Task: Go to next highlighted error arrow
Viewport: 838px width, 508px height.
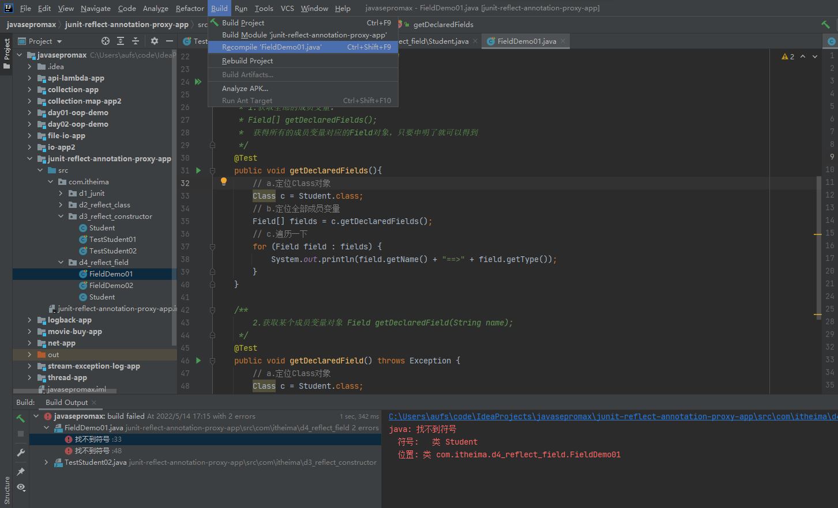Action: [x=815, y=56]
